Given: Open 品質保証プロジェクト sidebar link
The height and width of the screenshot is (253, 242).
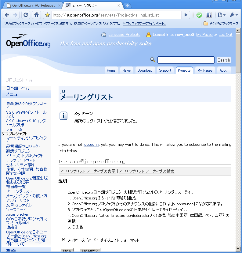Looking at the screenshot, I should pos(23,146).
